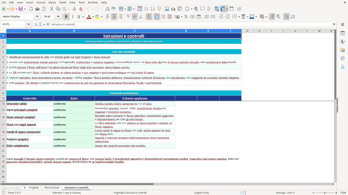Image resolution: width=348 pixels, height=195 pixels.
Task: Toggle Wrap Text button
Action: point(149,17)
